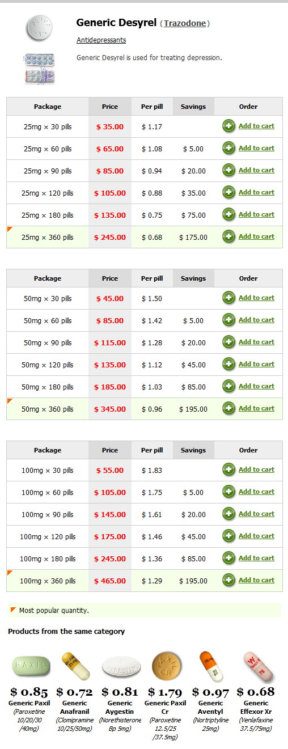
Task: Open the Antidepressants category link
Action: [x=101, y=40]
